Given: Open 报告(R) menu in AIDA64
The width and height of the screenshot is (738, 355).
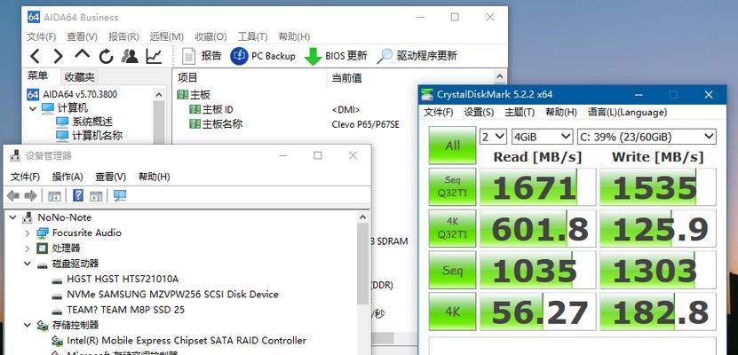Looking at the screenshot, I should click(123, 36).
